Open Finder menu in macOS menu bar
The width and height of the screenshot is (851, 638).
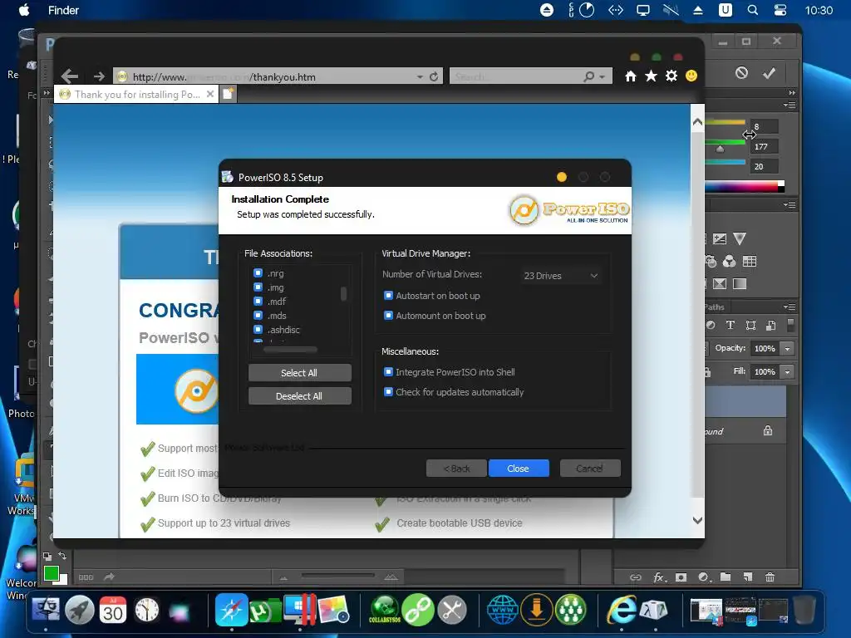(x=63, y=10)
